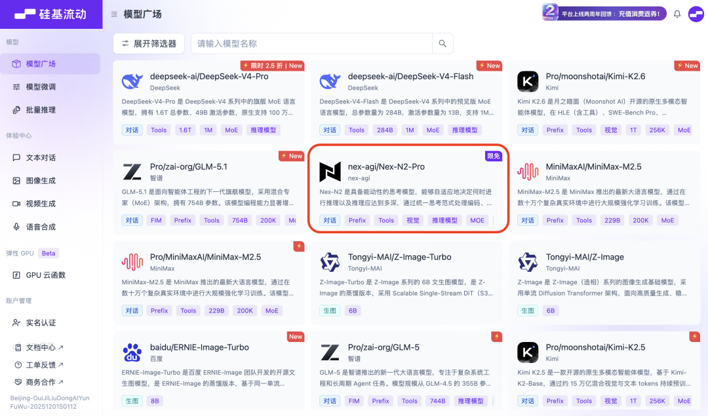Click the Pro/MiniMaxAI/MiniMax-M2.5 waveform logo

click(x=132, y=262)
